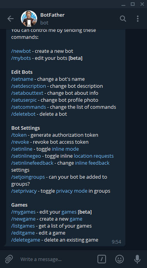Open BotFather chat title header
The width and height of the screenshot is (147, 268).
pos(52,15)
